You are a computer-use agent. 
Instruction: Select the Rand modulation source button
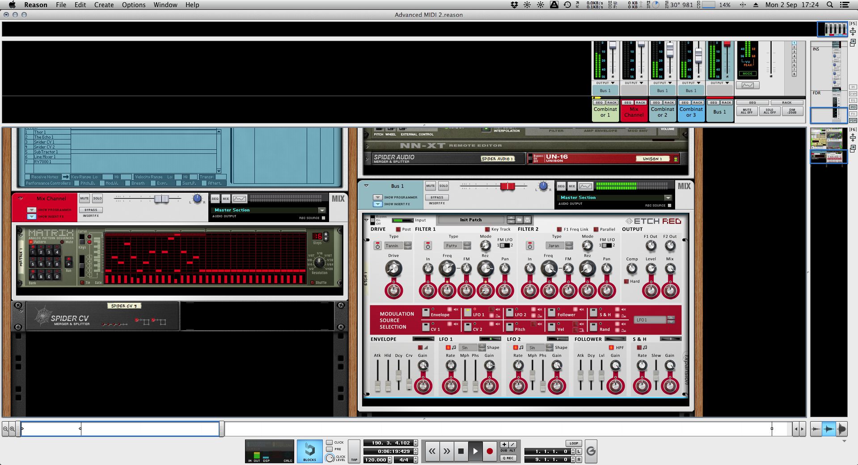[594, 326]
